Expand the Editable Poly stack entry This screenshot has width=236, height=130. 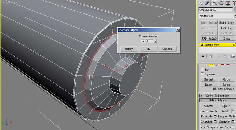tap(202, 45)
